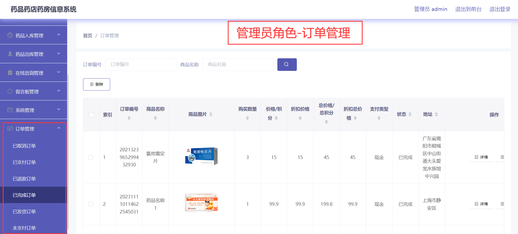
Task: Click the 订单管理 sidebar icon
Action: (x=10, y=129)
